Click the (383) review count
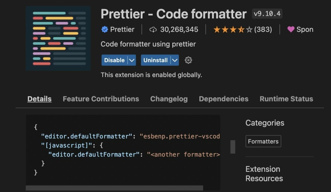This screenshot has width=331, height=192. click(x=263, y=30)
